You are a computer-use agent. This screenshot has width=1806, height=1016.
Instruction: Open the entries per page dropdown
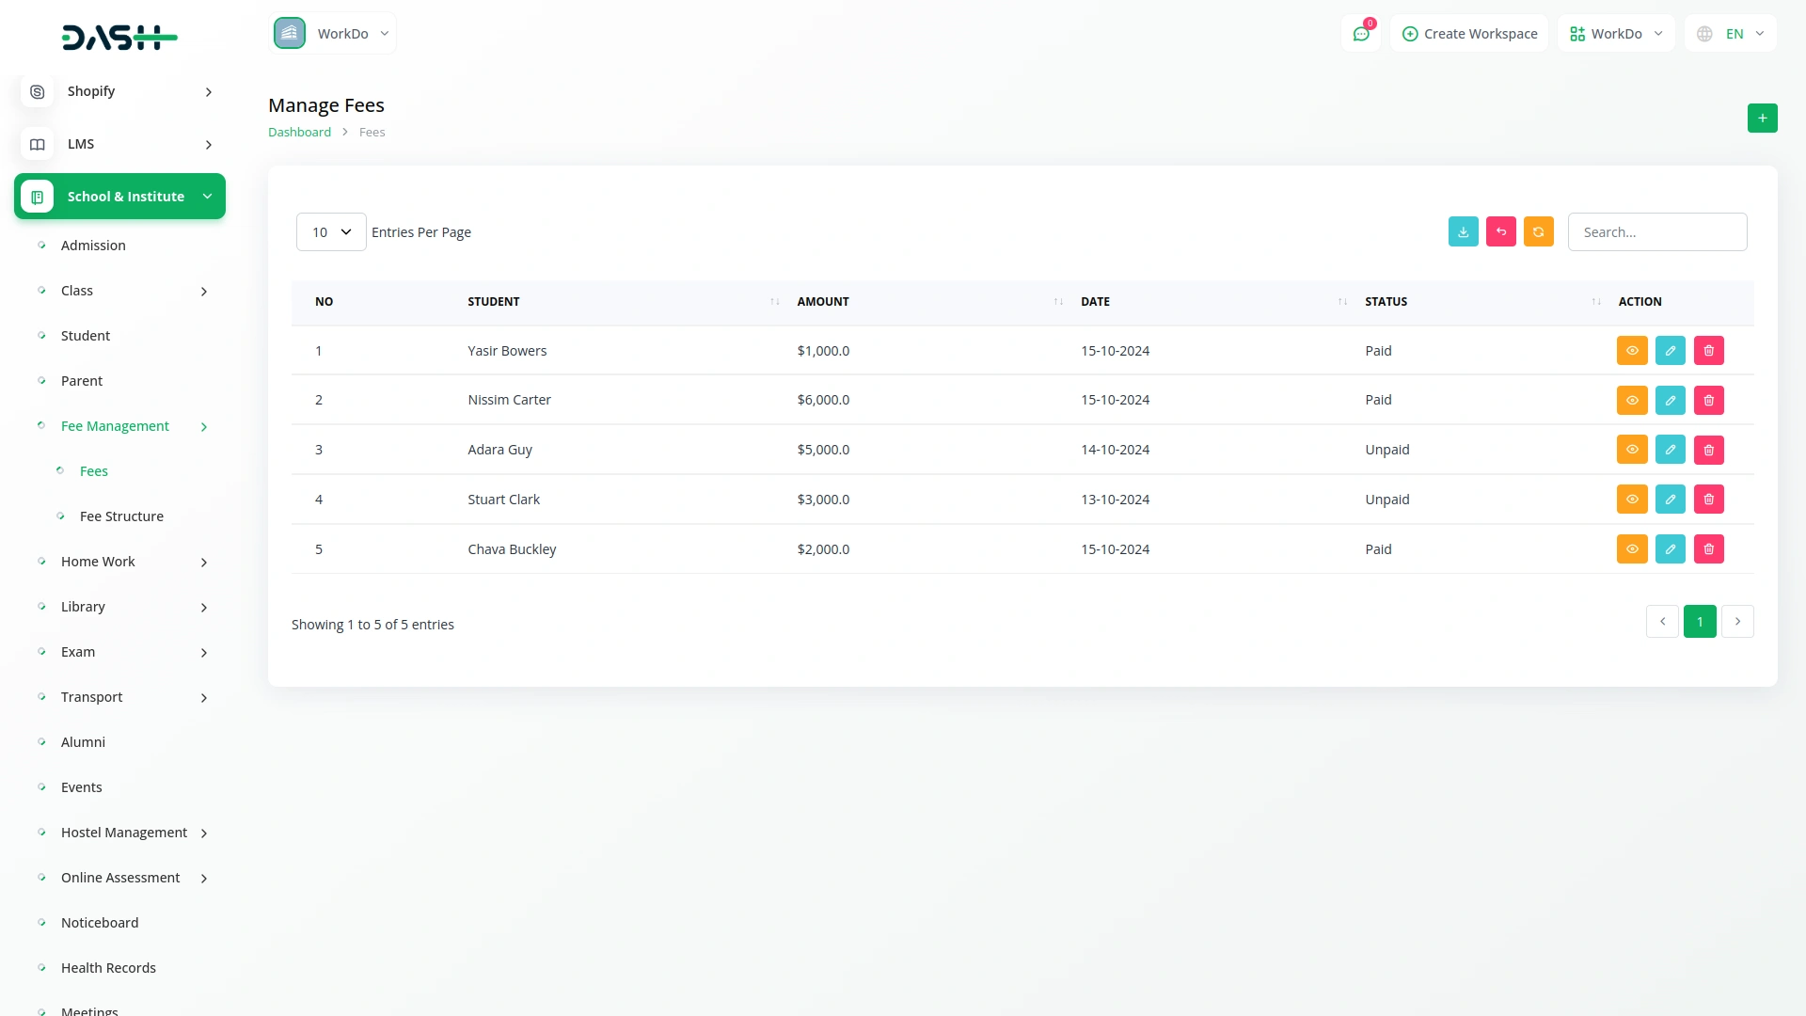click(x=331, y=232)
